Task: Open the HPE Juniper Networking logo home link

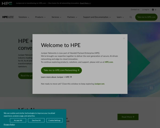Action: point(8,17)
